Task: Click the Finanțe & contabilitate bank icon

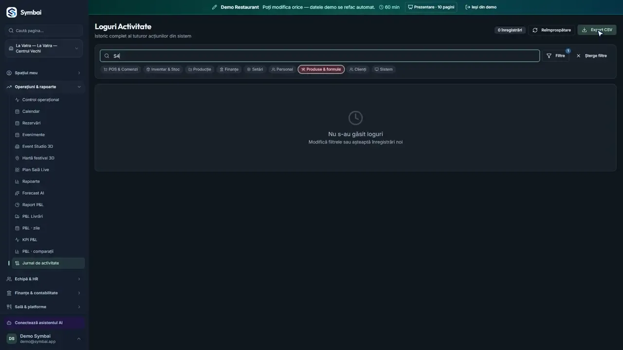Action: (x=9, y=293)
